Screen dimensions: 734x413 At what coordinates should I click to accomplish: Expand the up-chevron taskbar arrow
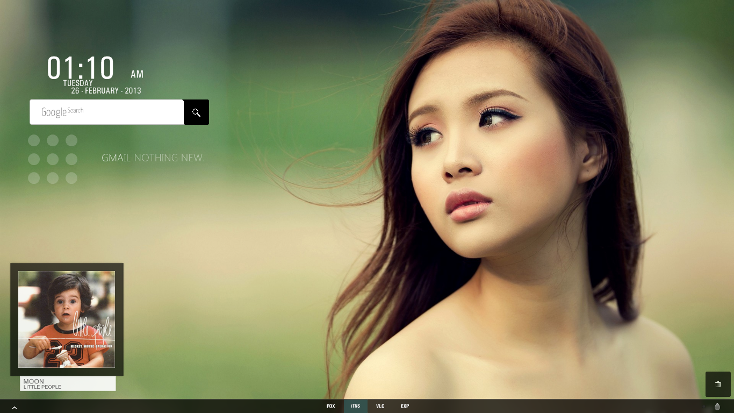click(x=15, y=408)
